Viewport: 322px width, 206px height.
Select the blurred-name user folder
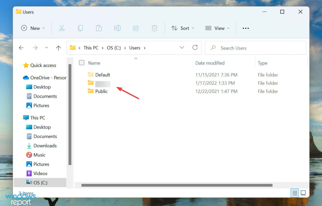coord(99,83)
